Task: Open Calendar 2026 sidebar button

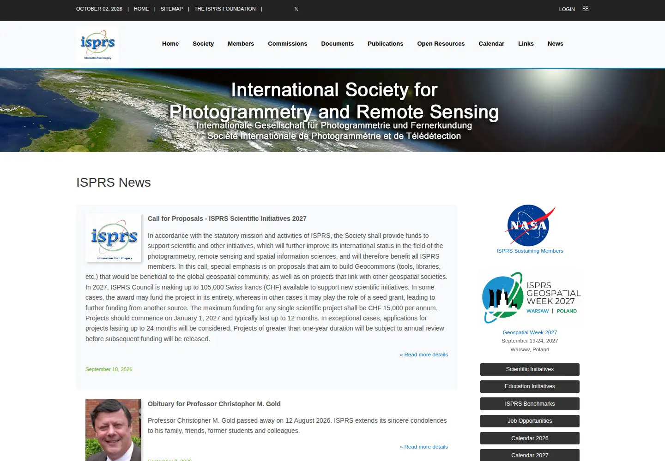Action: point(530,438)
